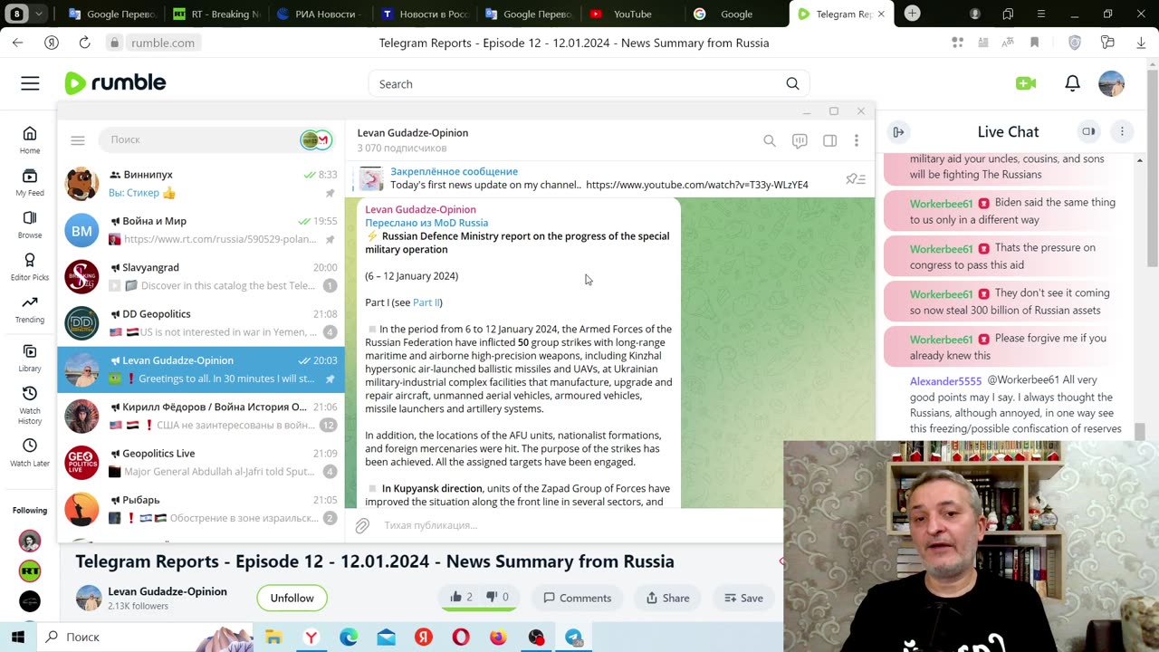Click the Telegram chat search magnifier
The image size is (1159, 652).
[770, 140]
